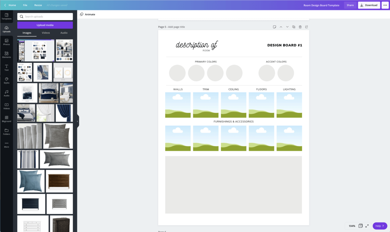Open the Templates panel in the sidebar

pos(6,16)
